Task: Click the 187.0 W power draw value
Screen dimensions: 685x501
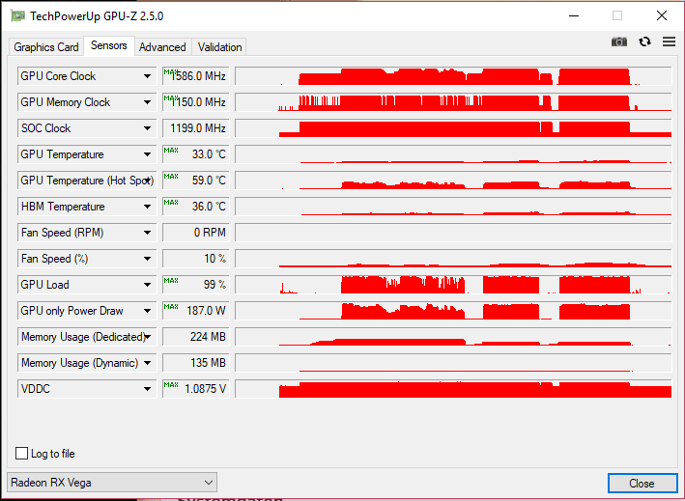Action: click(196, 311)
